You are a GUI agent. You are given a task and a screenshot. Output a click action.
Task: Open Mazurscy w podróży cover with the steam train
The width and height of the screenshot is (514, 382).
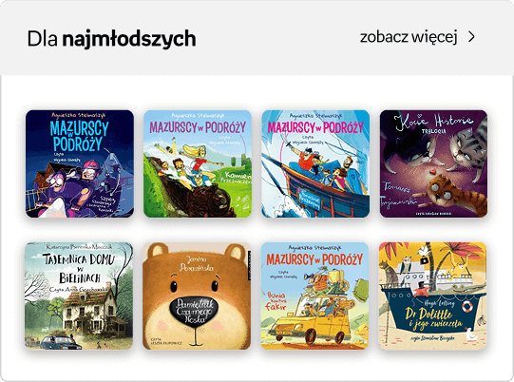pyautogui.click(x=198, y=163)
